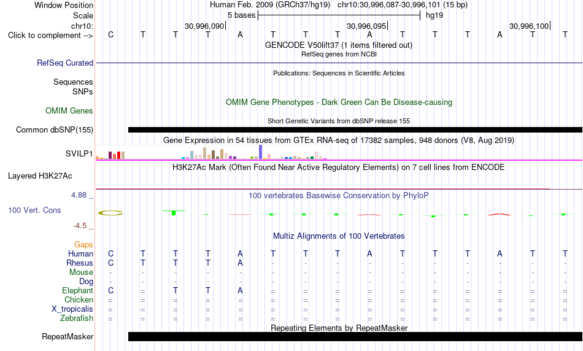Click the OMIM Gene Phenotypes title
583x351 pixels.
click(339, 102)
